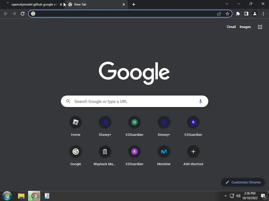Open the Extensions puzzle icon
Screen dimensions: 269x201
point(238,14)
